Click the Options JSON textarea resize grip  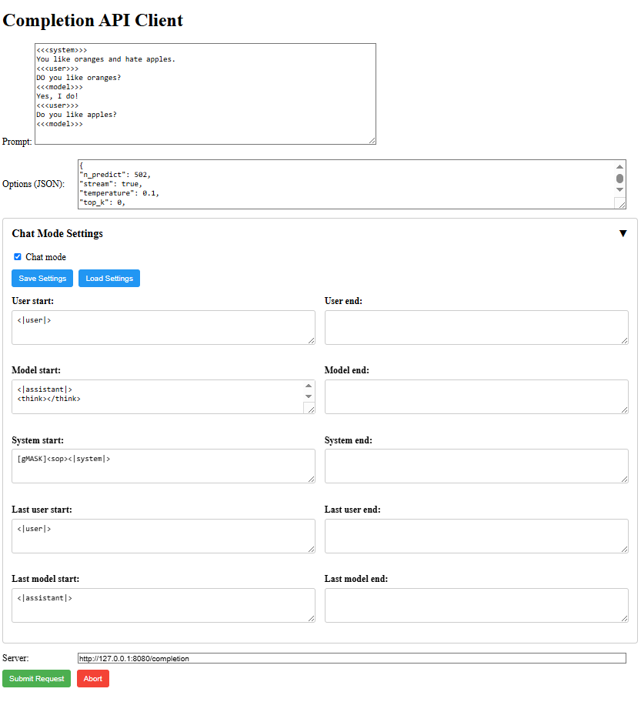click(622, 205)
